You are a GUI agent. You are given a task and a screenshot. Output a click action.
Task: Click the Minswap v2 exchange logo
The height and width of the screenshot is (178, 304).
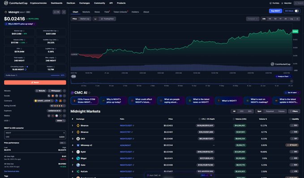point(78,145)
